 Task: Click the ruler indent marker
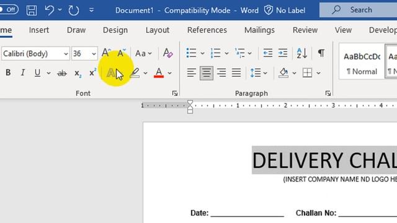coord(190,107)
